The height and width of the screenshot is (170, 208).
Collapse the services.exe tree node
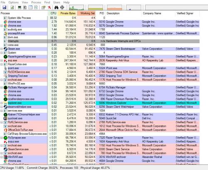(2, 111)
